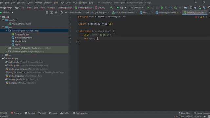Switch to the AndroidManifest.xml editor tab
This screenshot has height=118, width=210.
[123, 12]
